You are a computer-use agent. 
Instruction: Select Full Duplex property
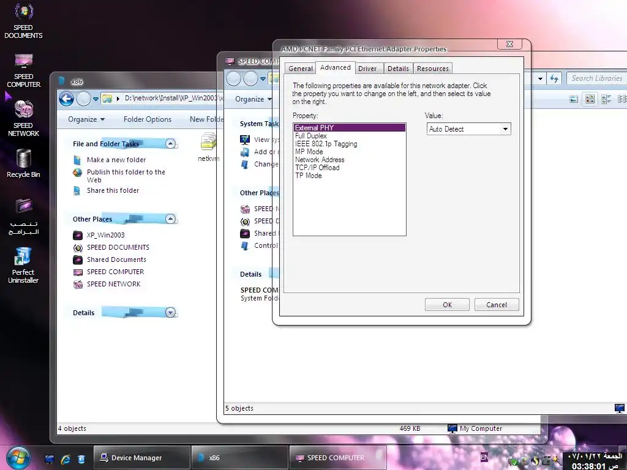pyautogui.click(x=310, y=136)
